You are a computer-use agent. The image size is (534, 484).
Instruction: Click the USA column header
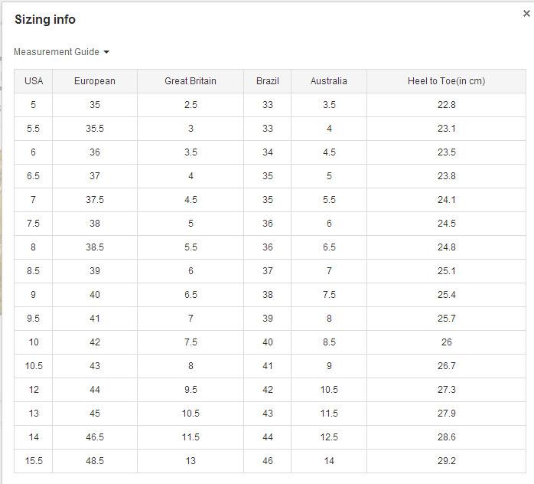[x=34, y=81]
